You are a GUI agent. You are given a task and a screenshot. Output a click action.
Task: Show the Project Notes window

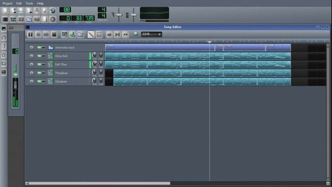point(45,19)
